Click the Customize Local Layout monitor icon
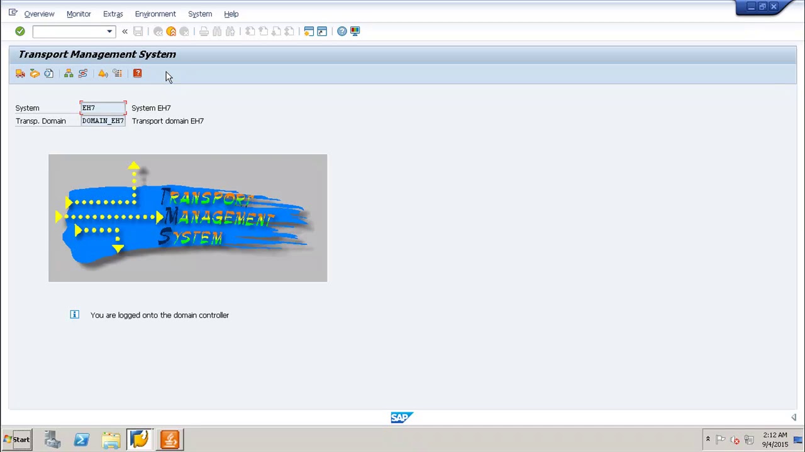805x452 pixels. [355, 31]
